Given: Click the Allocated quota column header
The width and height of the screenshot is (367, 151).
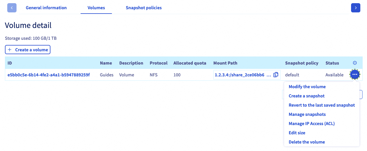Looking at the screenshot, I should pyautogui.click(x=190, y=63).
